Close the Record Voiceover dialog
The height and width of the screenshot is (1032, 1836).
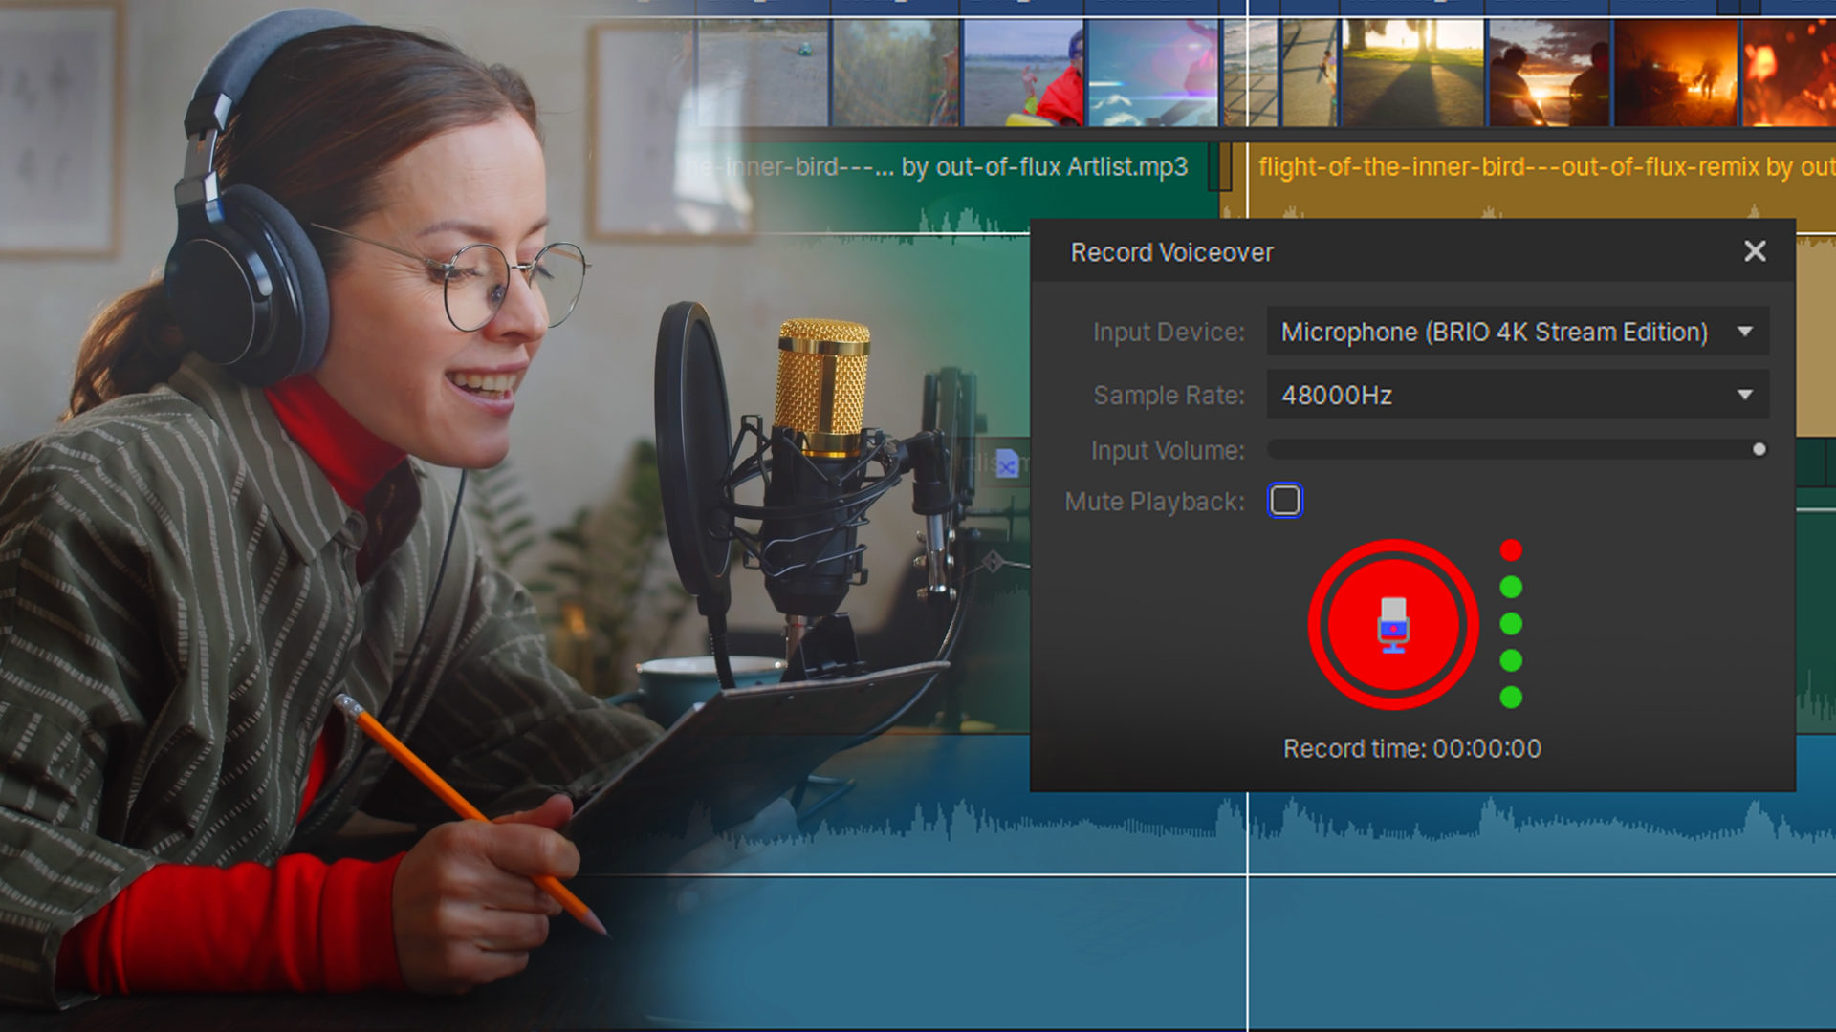1755,251
